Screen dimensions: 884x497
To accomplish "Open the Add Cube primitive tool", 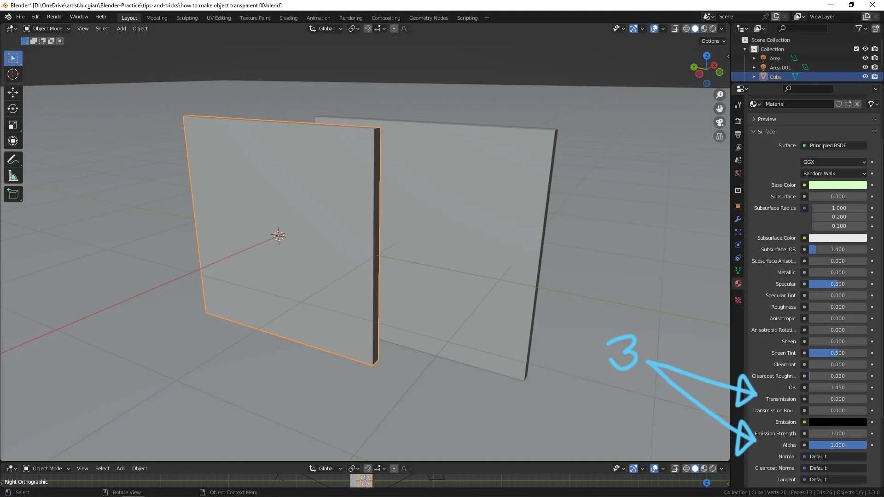I will coord(13,194).
